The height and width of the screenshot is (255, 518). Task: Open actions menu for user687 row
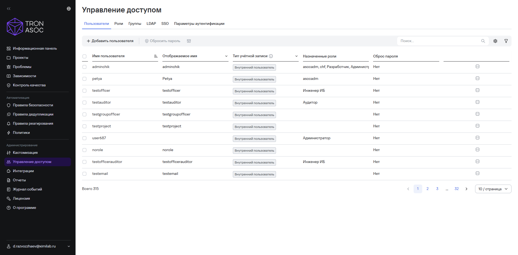point(478,138)
